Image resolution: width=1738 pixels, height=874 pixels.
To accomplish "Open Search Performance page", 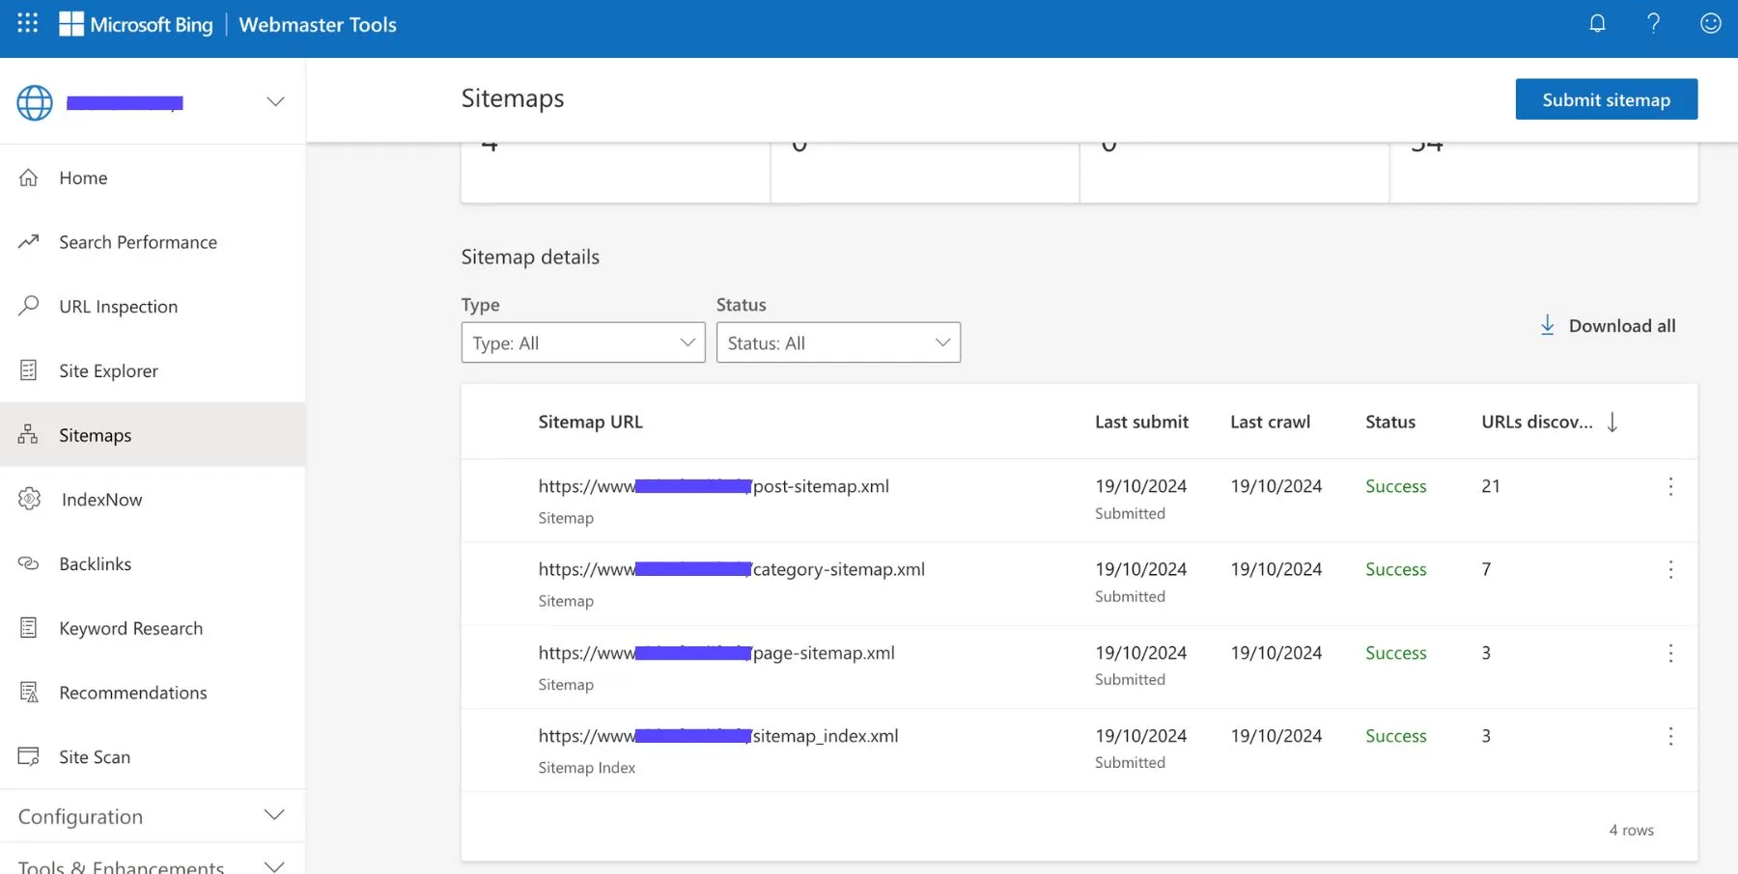I will click(153, 242).
